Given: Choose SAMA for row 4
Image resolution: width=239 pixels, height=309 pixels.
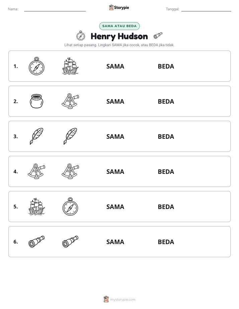Looking at the screenshot, I should (115, 172).
